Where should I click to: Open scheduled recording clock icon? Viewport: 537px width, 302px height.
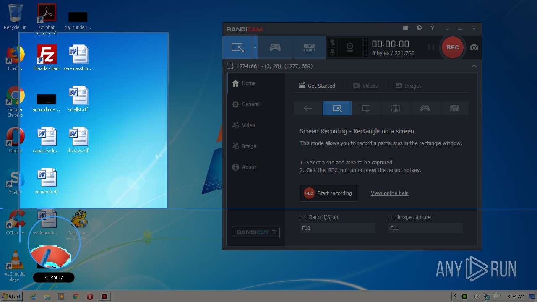coord(419,28)
